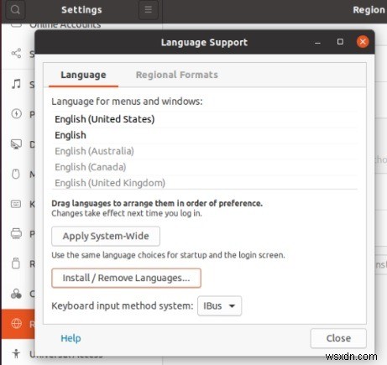Image resolution: width=387 pixels, height=365 pixels.
Task: Open the IBus input method dropdown
Action: tap(219, 306)
